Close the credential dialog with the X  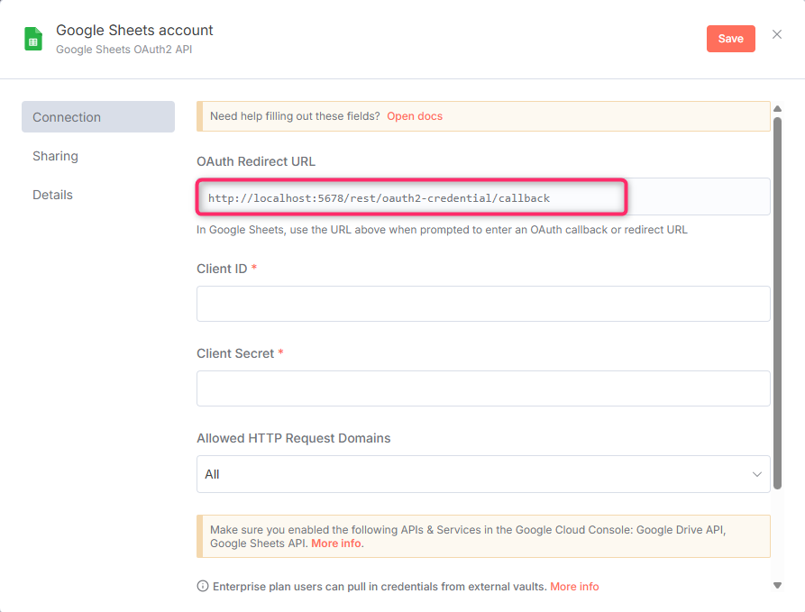[x=777, y=34]
